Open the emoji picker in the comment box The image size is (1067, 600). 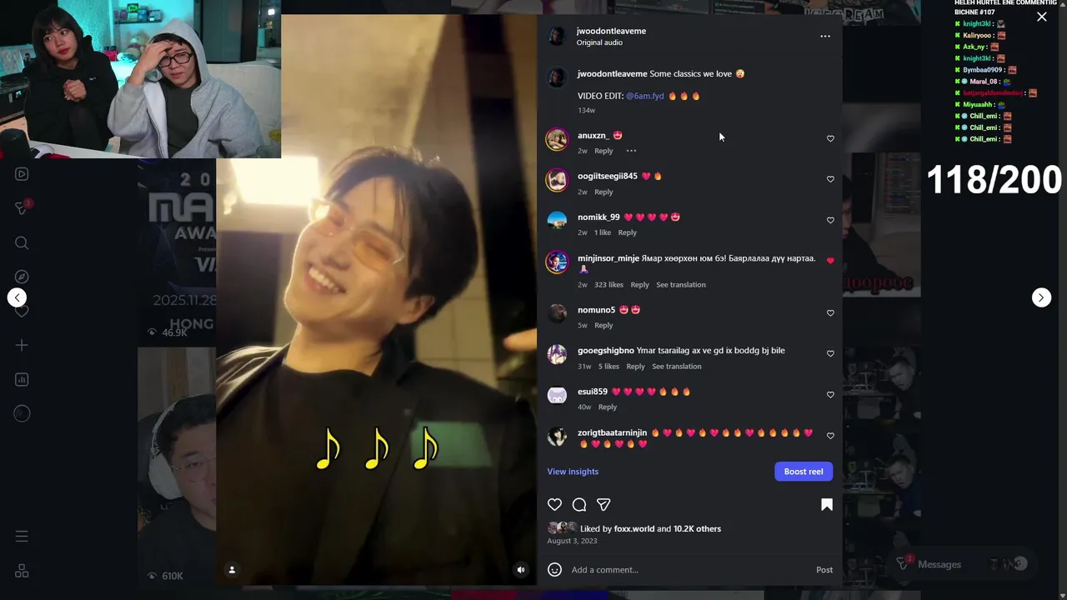[x=554, y=570]
